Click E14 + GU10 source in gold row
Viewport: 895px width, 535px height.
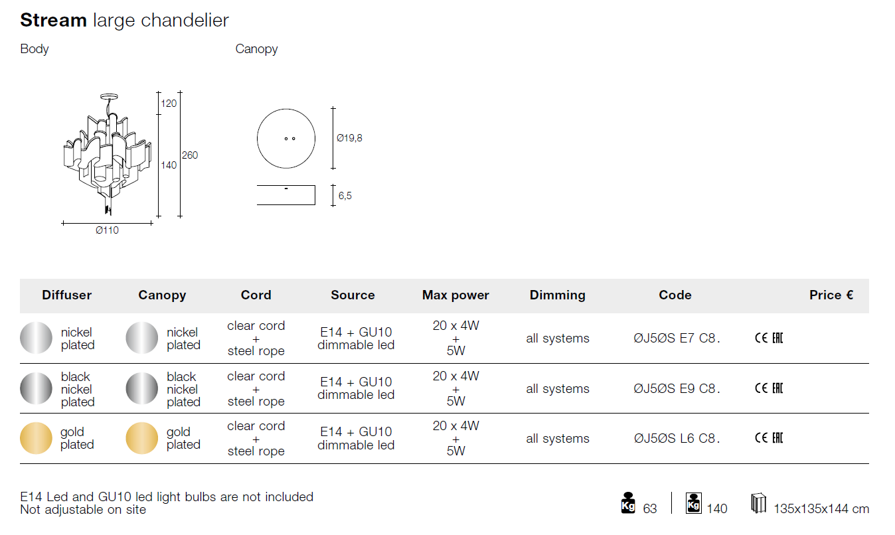356,432
